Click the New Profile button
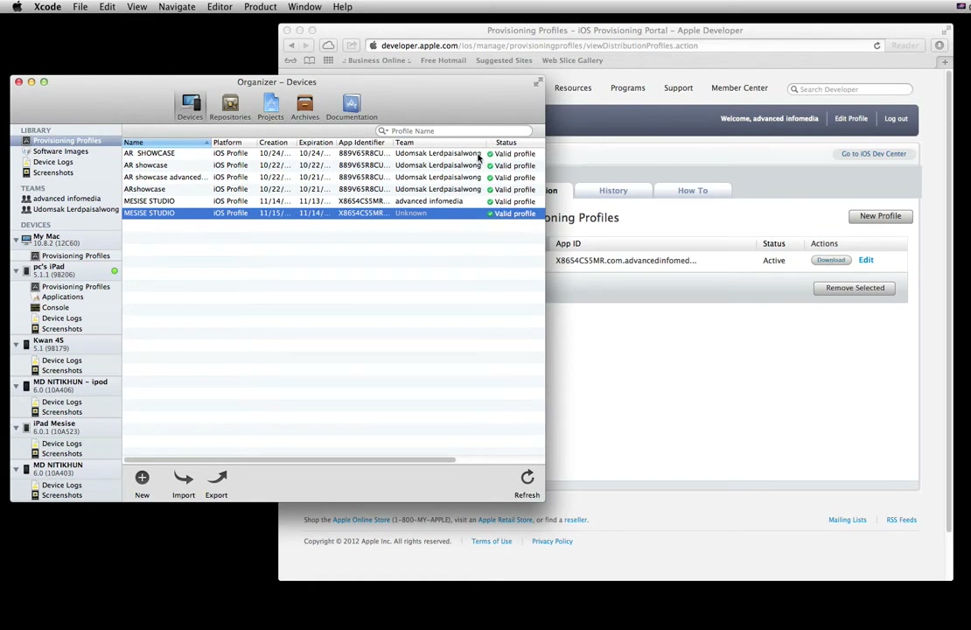 [x=880, y=216]
